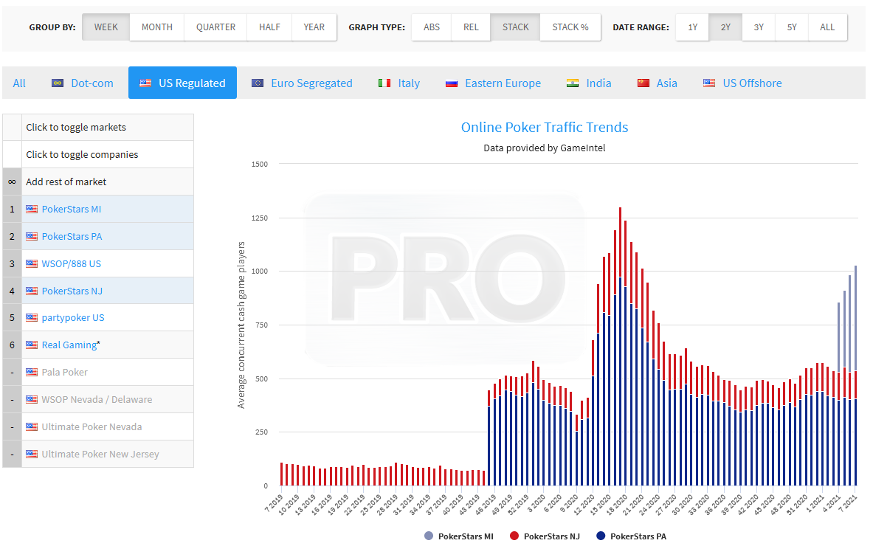This screenshot has height=546, width=873.
Task: Click the flag icon next to WSOP/888 US
Action: (x=32, y=264)
